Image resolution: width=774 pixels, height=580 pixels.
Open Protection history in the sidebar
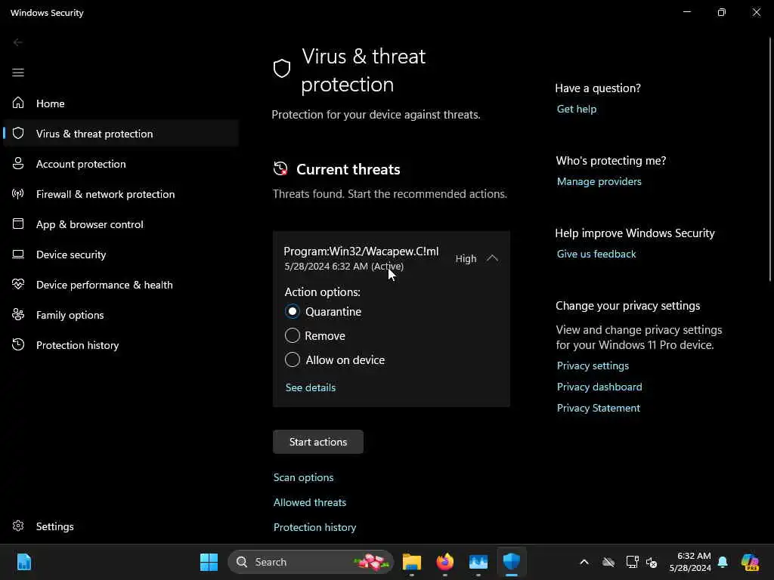(121, 344)
